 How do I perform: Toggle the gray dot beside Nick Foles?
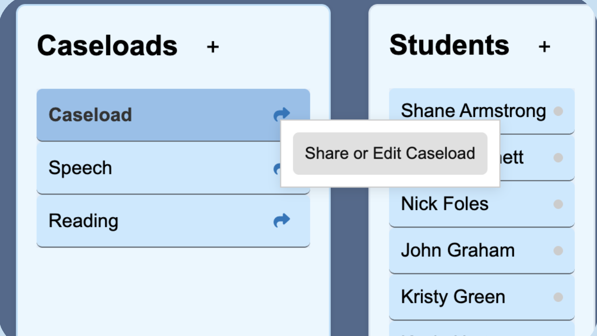click(x=558, y=204)
